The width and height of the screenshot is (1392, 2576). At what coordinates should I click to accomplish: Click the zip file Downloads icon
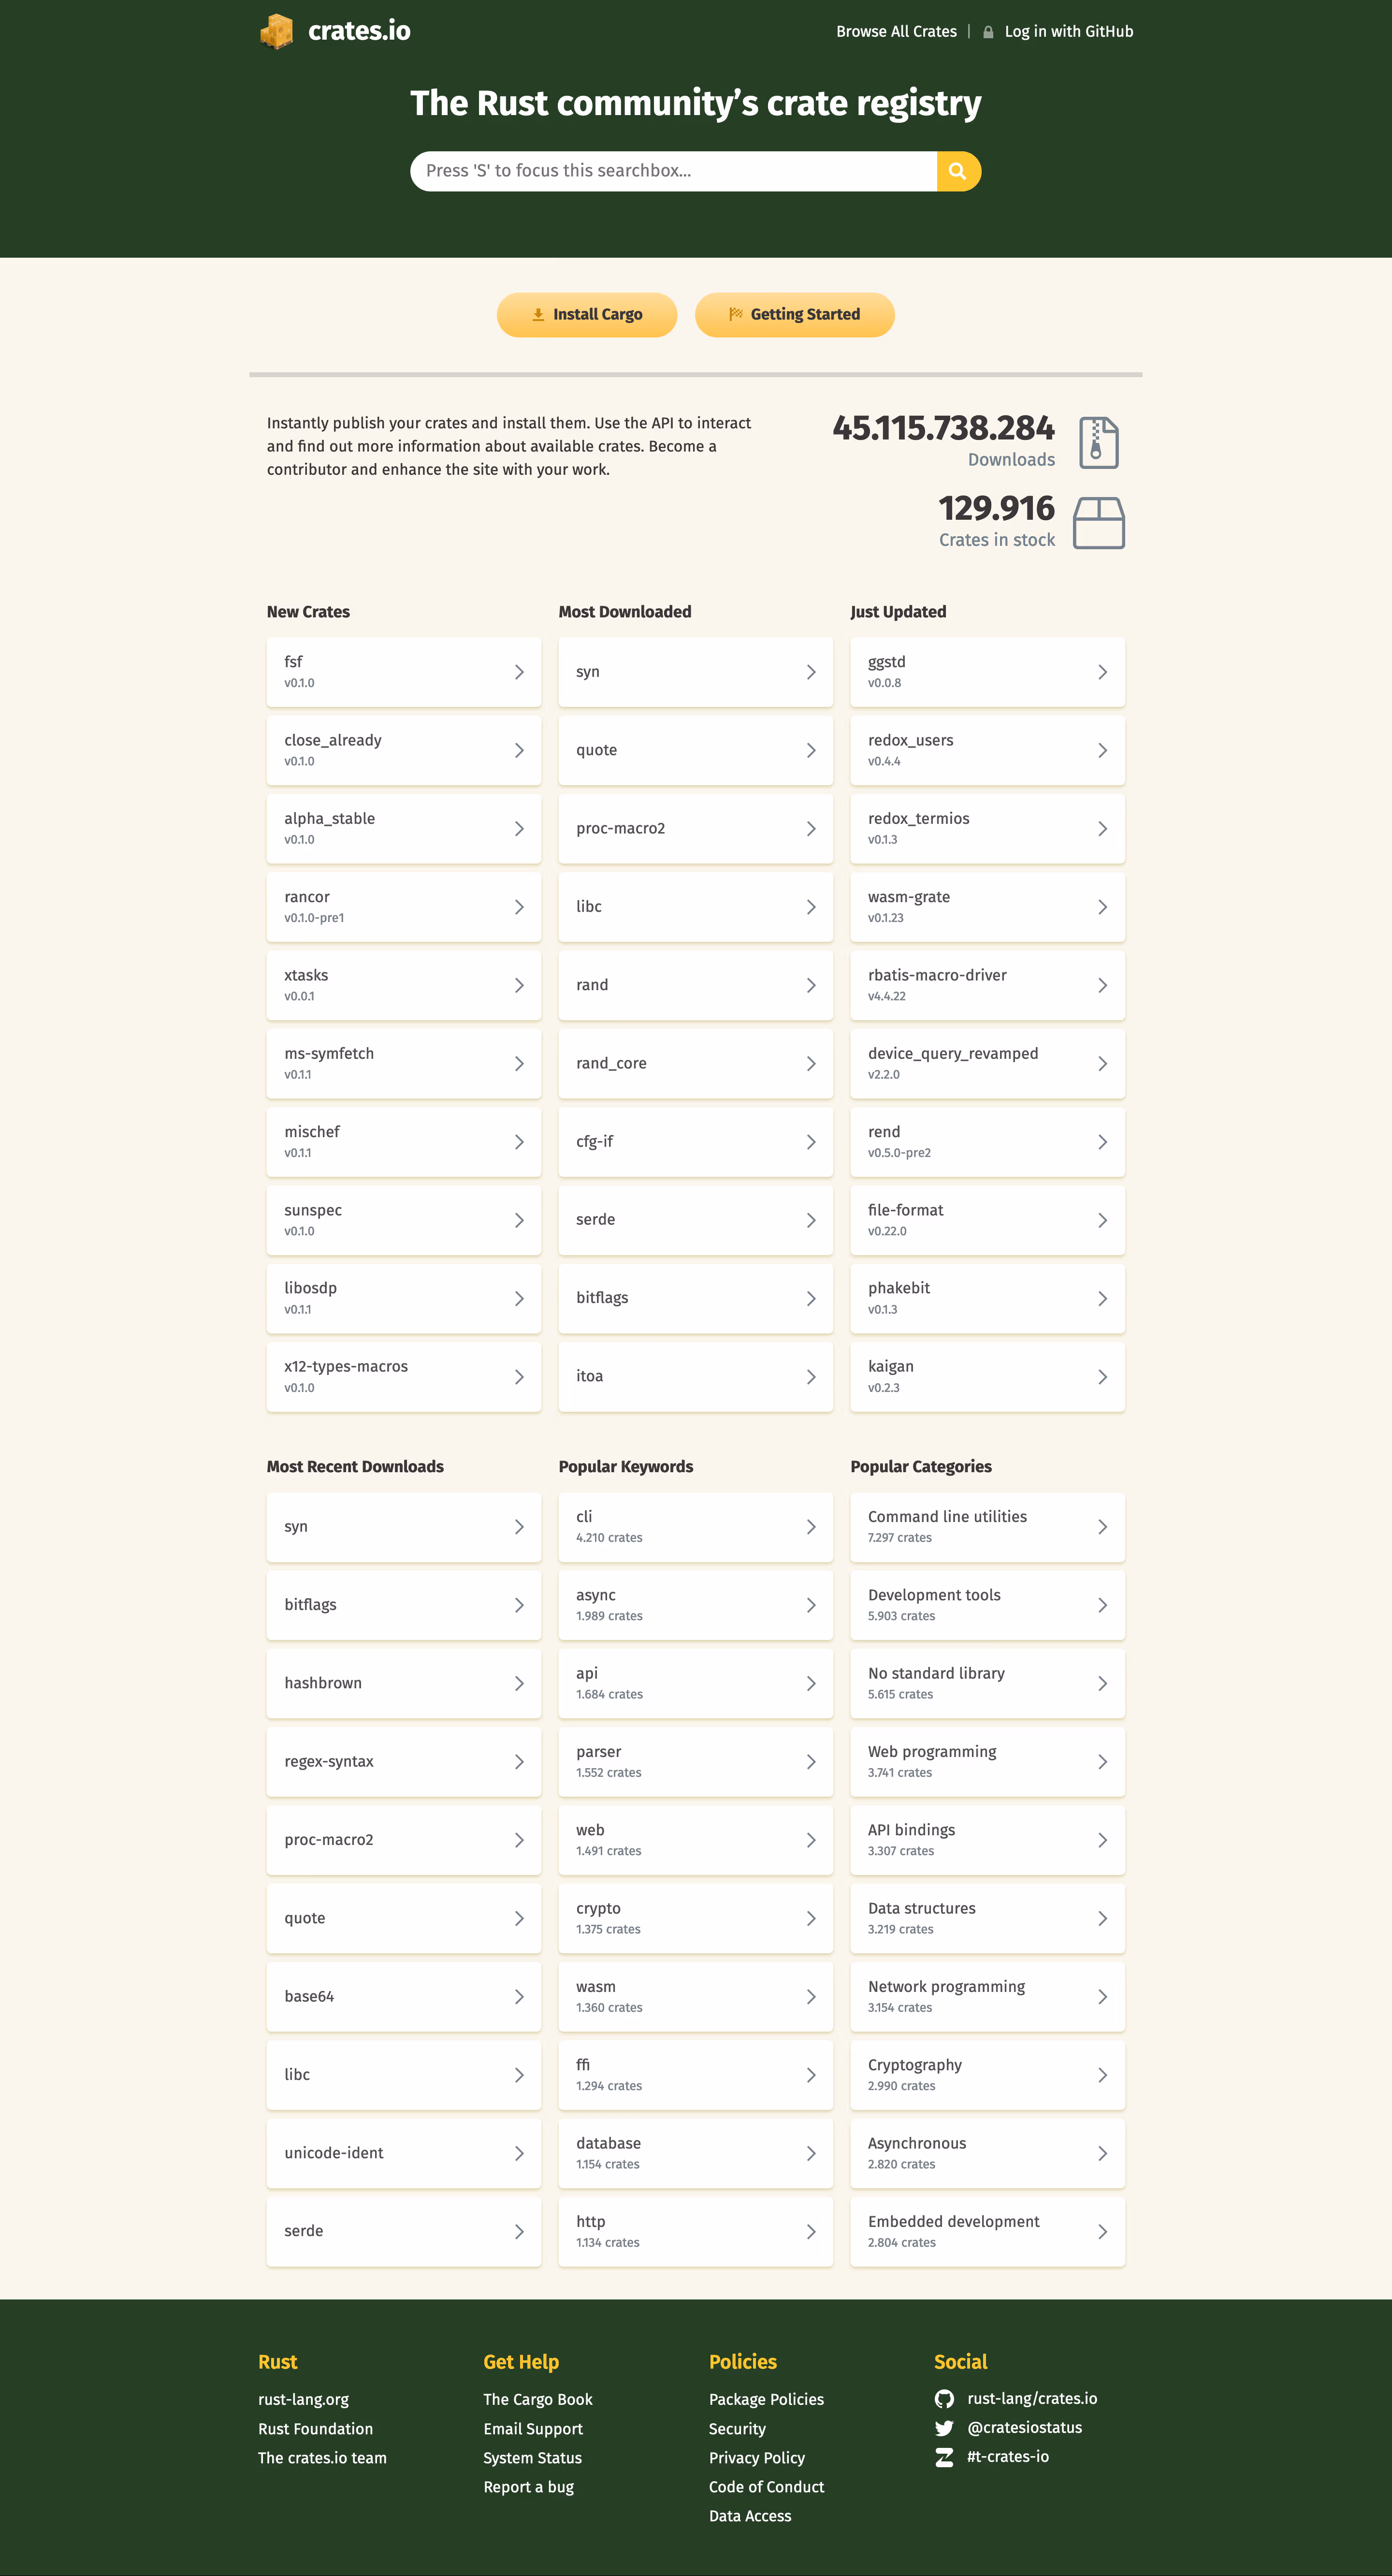(1098, 442)
